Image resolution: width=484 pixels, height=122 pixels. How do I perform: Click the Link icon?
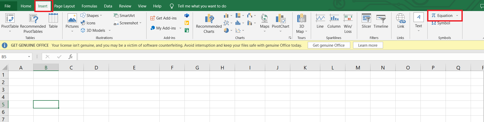[x=401, y=18]
